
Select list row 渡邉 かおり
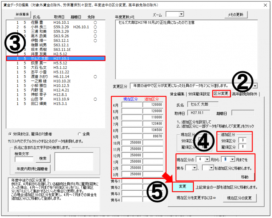pyautogui.click(x=56, y=77)
